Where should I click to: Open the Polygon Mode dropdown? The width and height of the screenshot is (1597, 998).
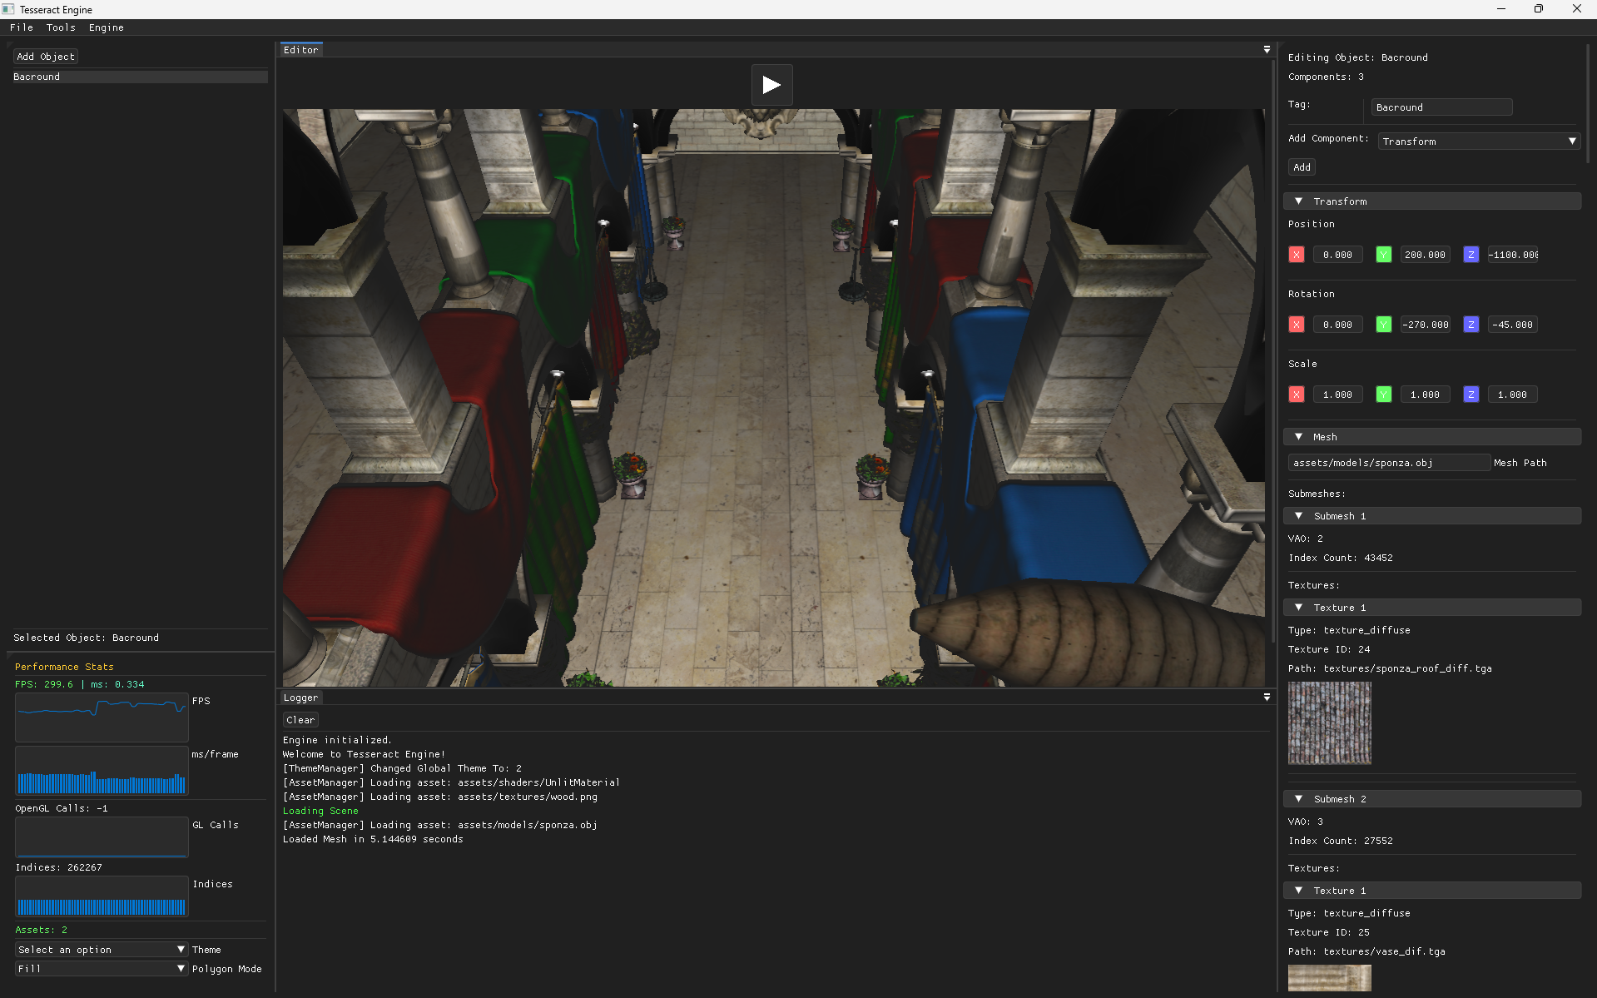[x=102, y=969]
